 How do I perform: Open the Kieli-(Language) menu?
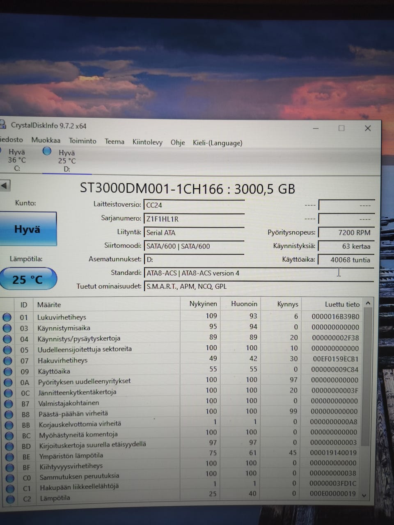click(218, 143)
